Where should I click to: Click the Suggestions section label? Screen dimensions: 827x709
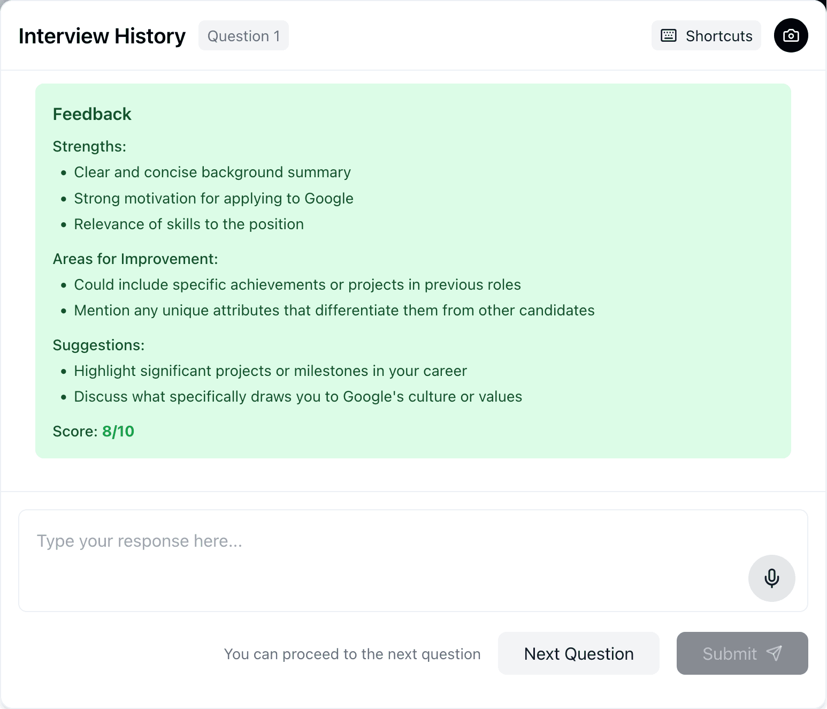coord(98,345)
